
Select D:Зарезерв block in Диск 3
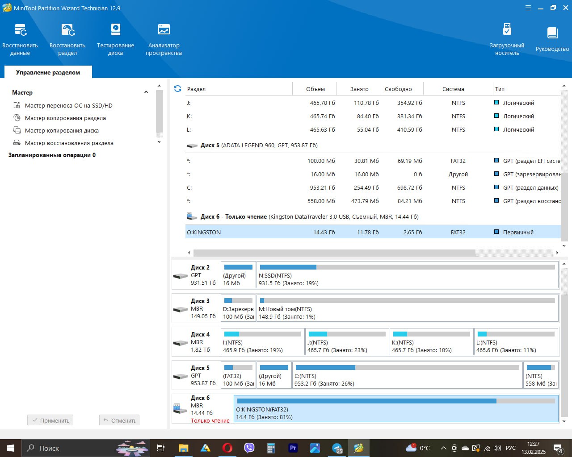click(238, 308)
